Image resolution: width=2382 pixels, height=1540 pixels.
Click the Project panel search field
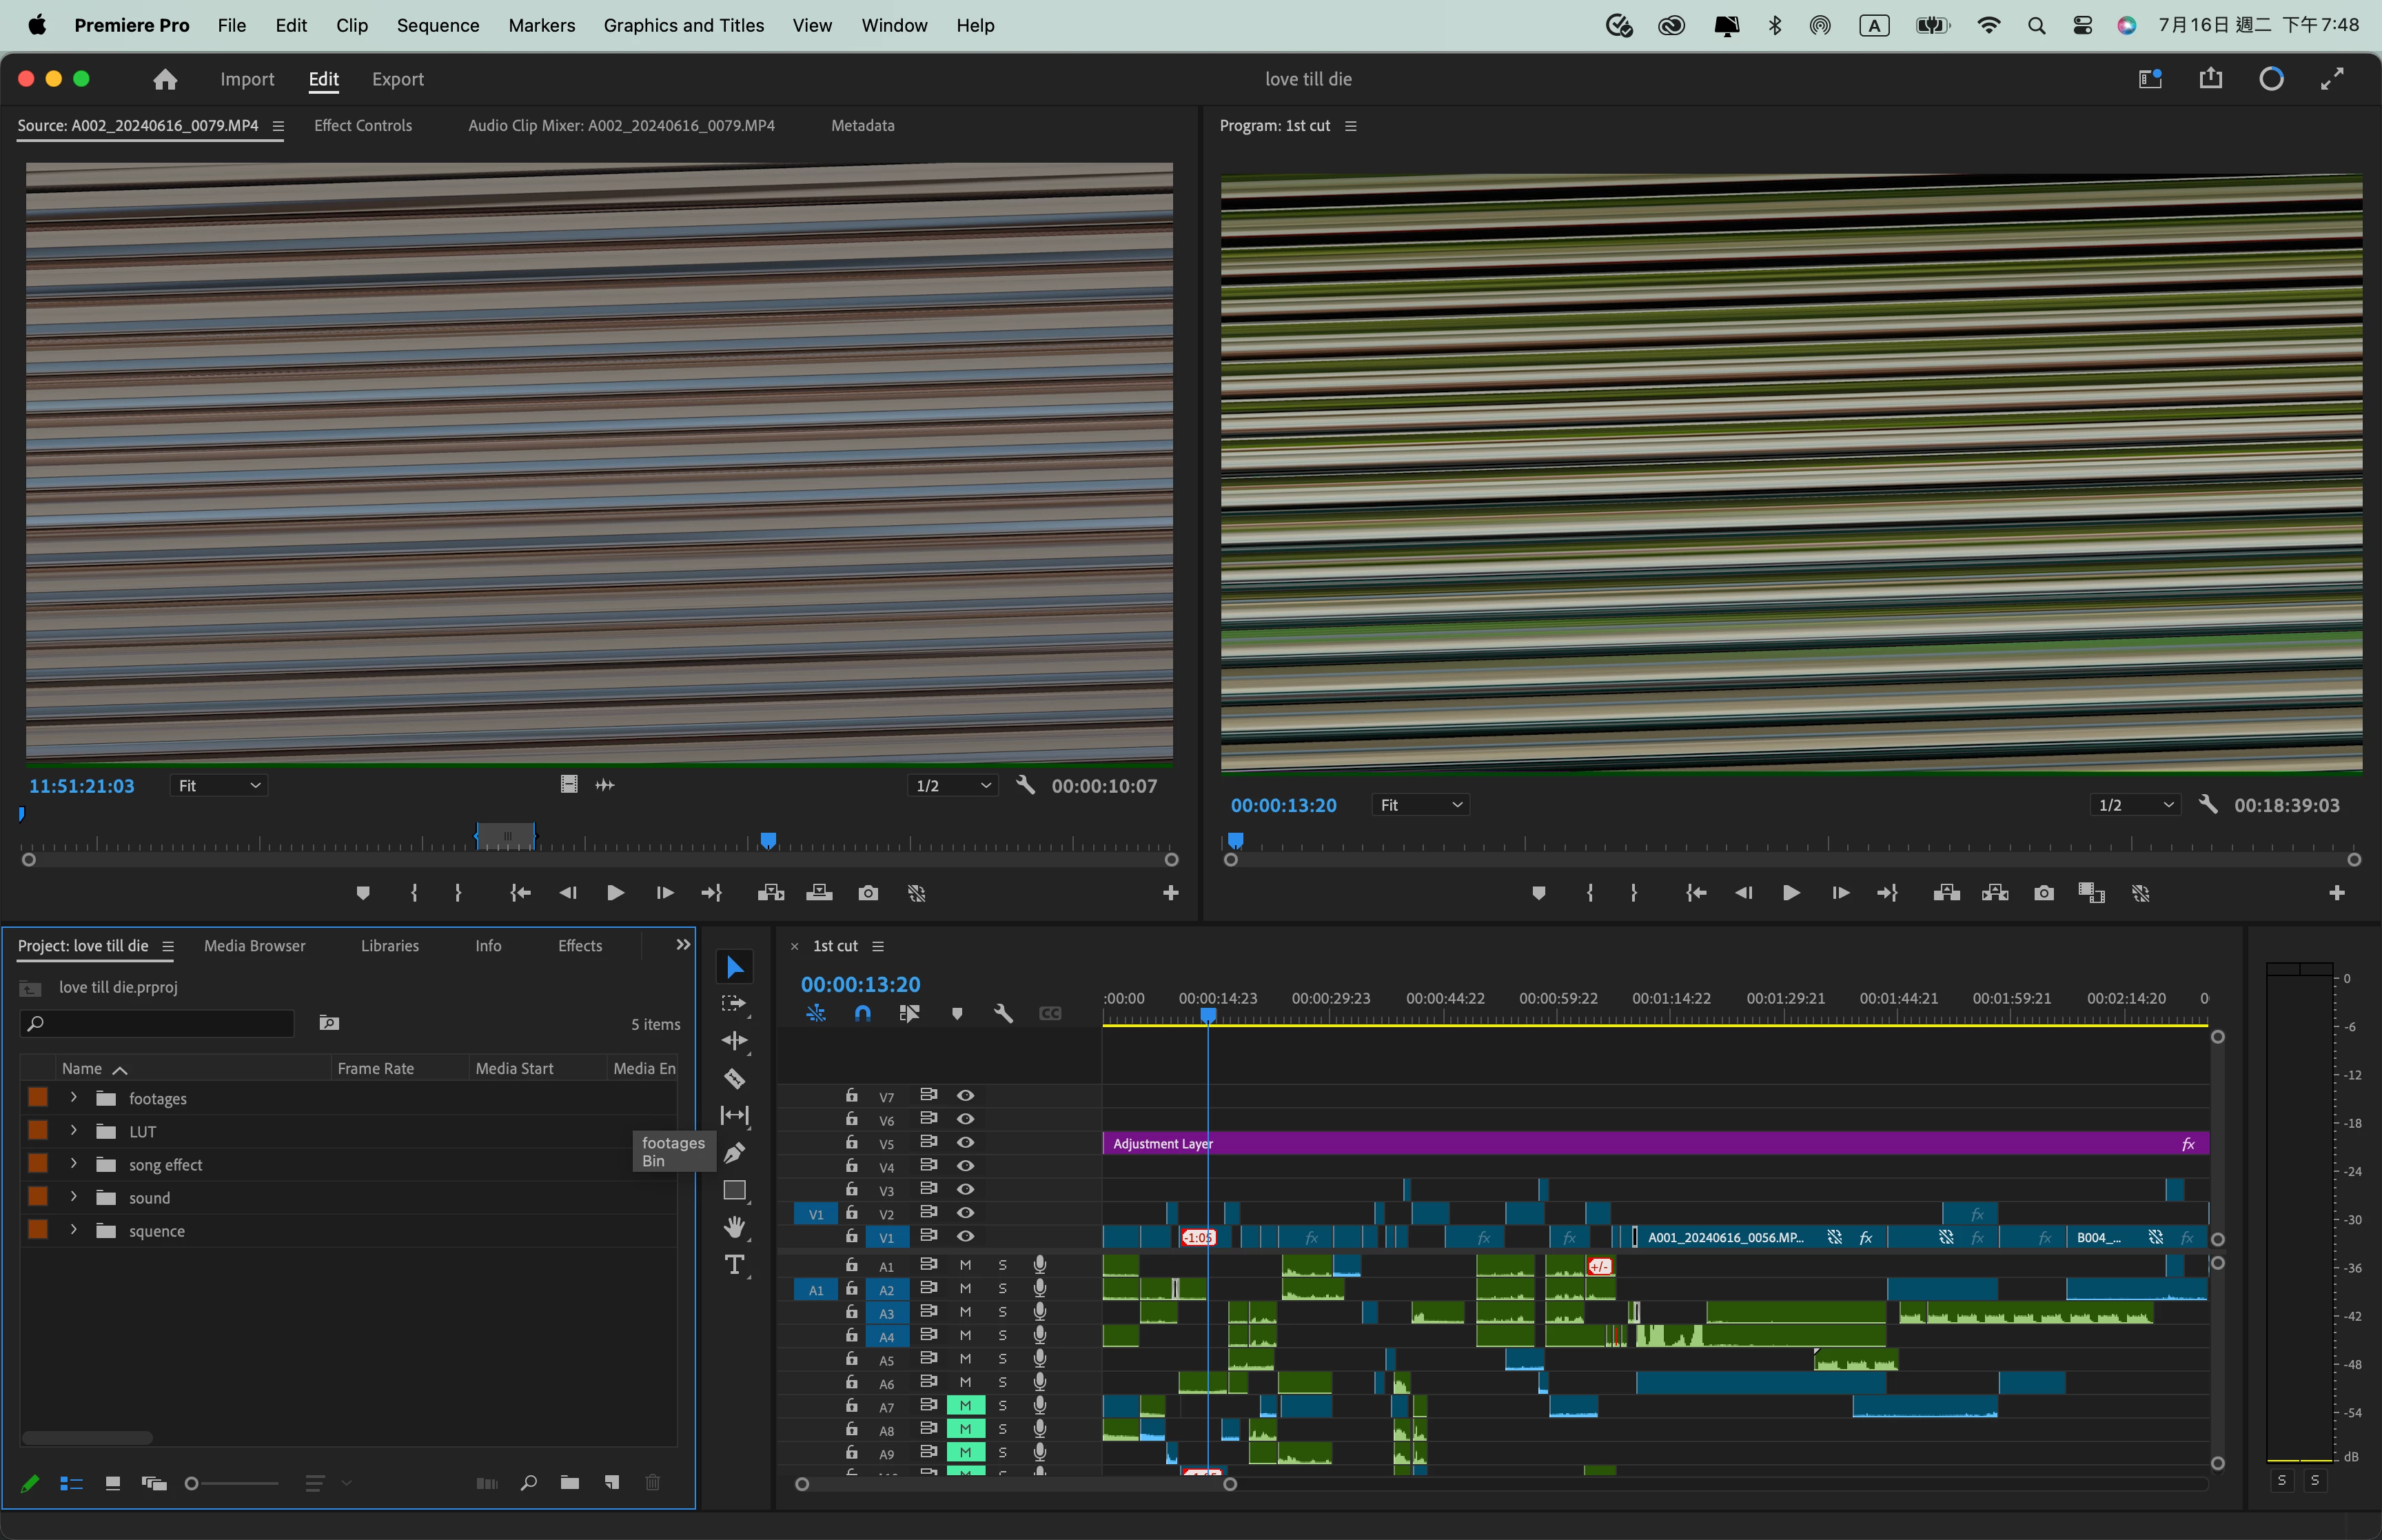160,1023
